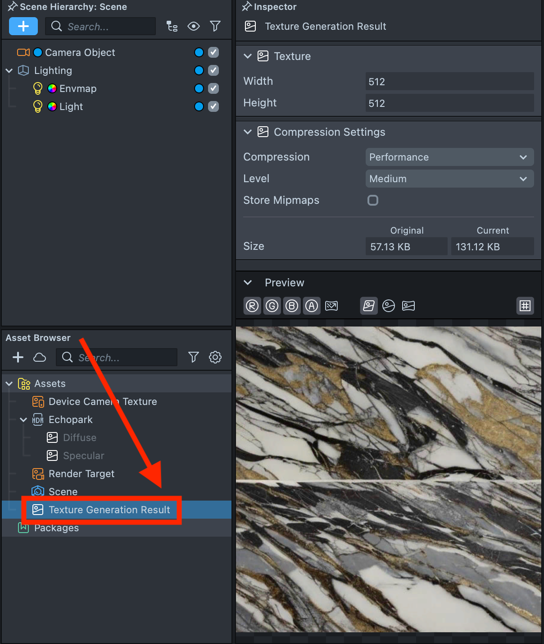Open the Compression dropdown set to Performance

pos(449,157)
